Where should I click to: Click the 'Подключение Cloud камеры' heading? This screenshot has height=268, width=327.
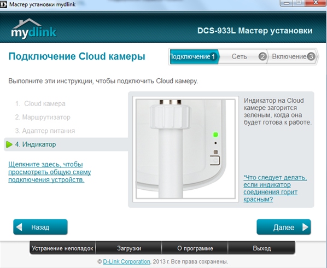pos(77,56)
